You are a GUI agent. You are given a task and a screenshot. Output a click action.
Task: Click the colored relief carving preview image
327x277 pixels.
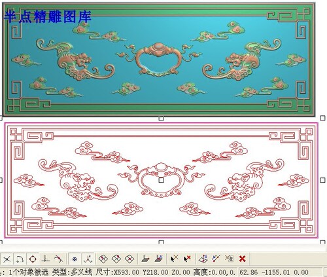click(x=159, y=59)
